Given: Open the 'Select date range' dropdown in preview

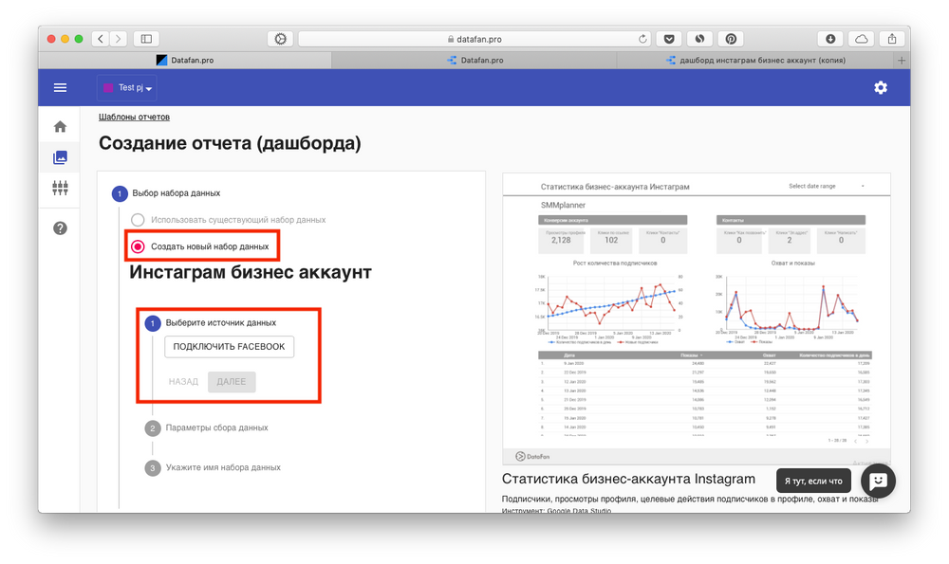Looking at the screenshot, I should point(827,186).
